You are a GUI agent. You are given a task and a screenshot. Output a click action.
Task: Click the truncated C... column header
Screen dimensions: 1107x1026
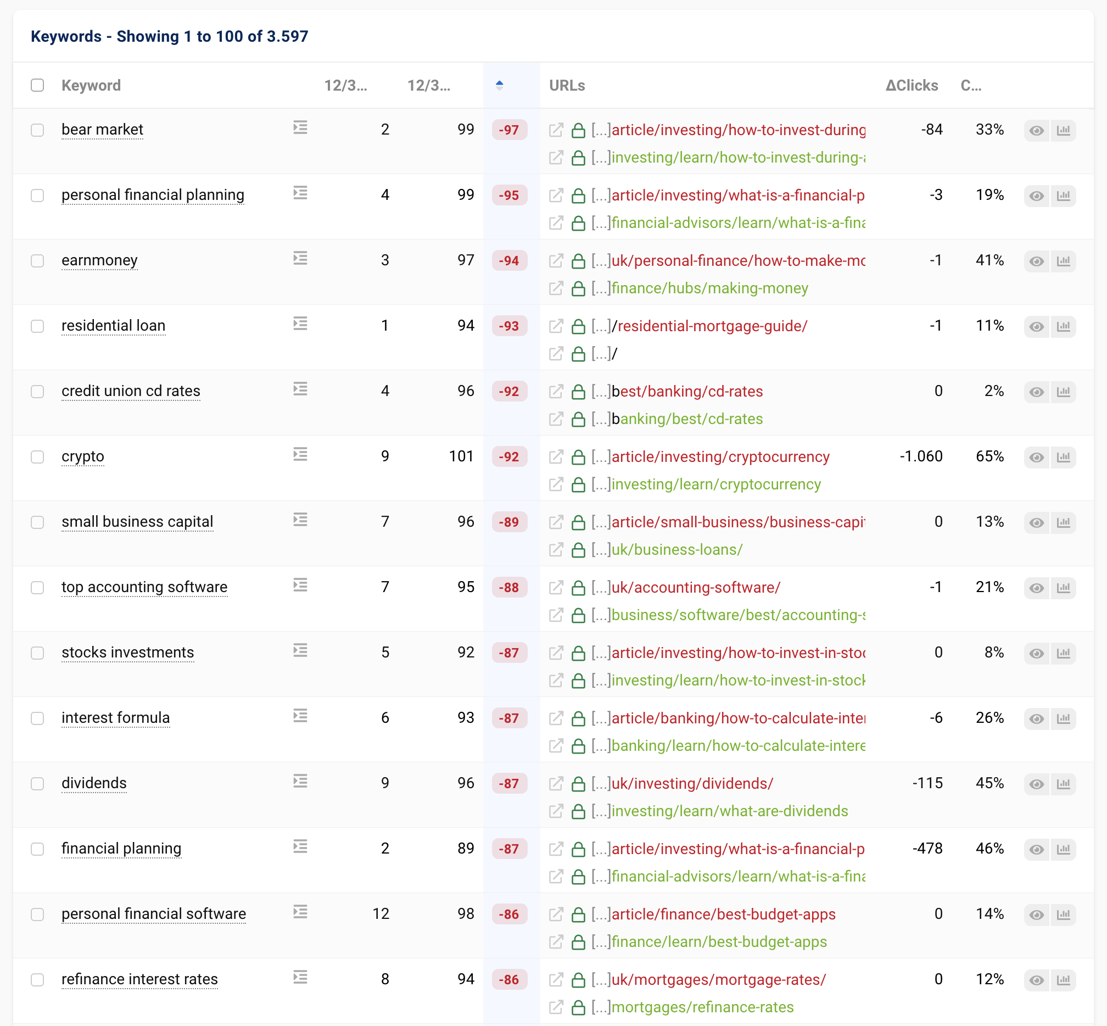pyautogui.click(x=970, y=86)
